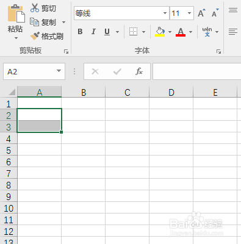Click the left align text icon

(x=233, y=32)
